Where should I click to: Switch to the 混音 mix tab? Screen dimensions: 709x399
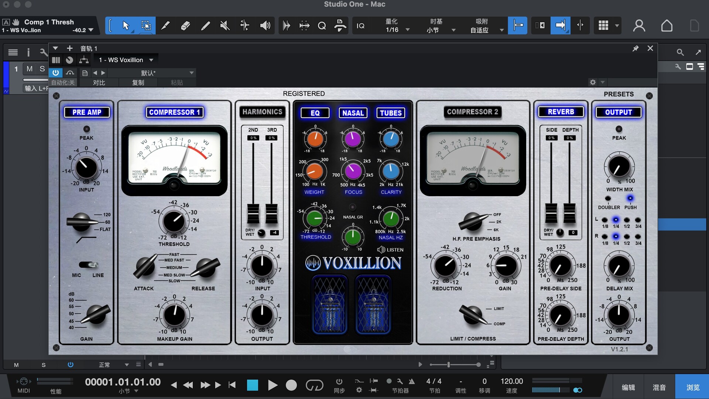(x=659, y=387)
